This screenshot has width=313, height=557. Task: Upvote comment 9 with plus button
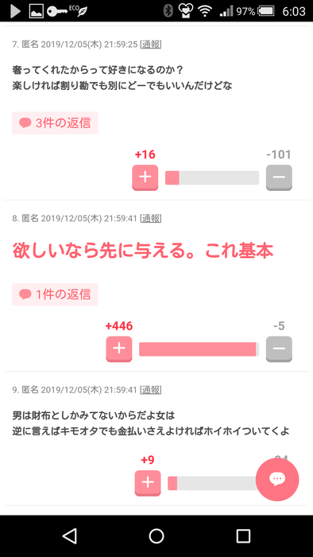click(x=148, y=483)
